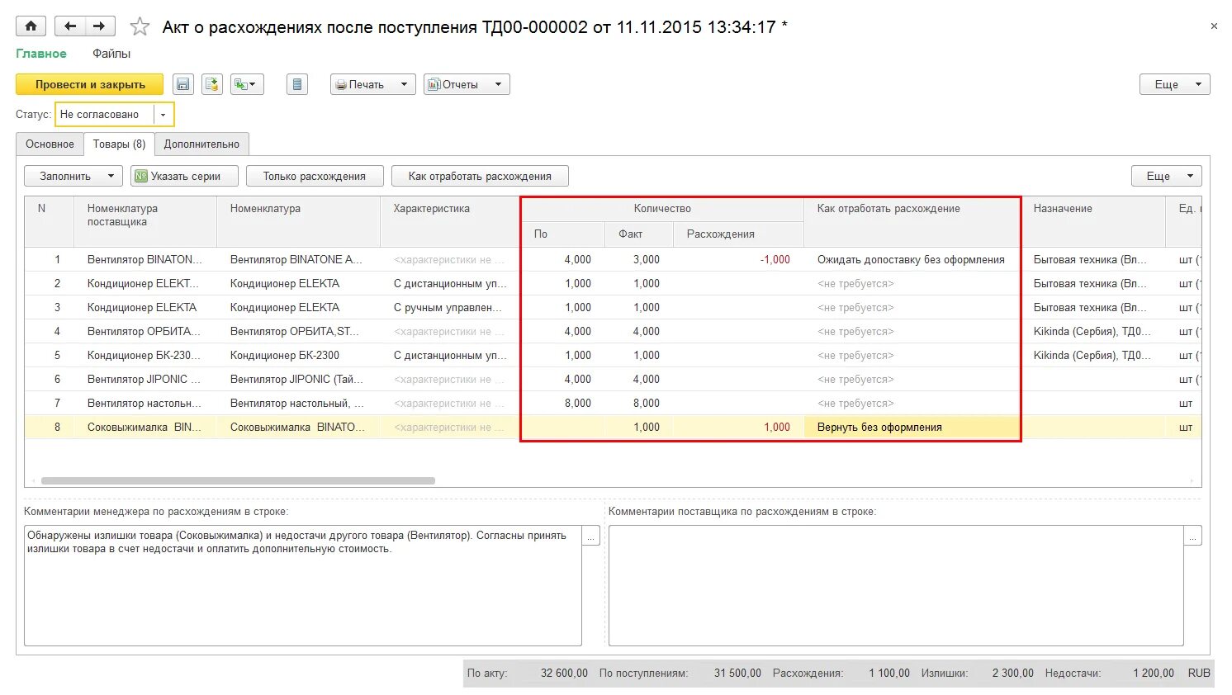
Task: Click the Излишки total 2 300,00
Action: pos(1012,673)
